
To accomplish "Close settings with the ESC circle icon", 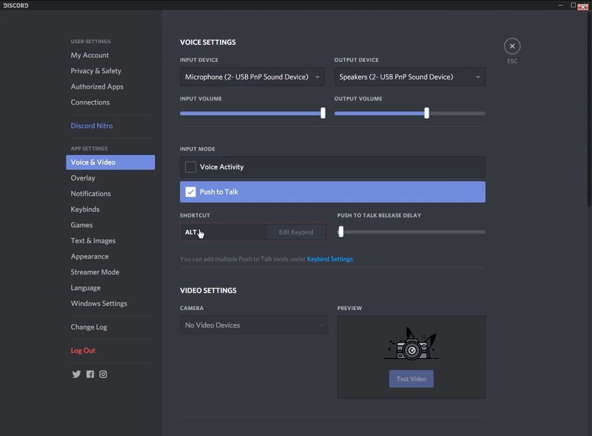I will coord(512,46).
